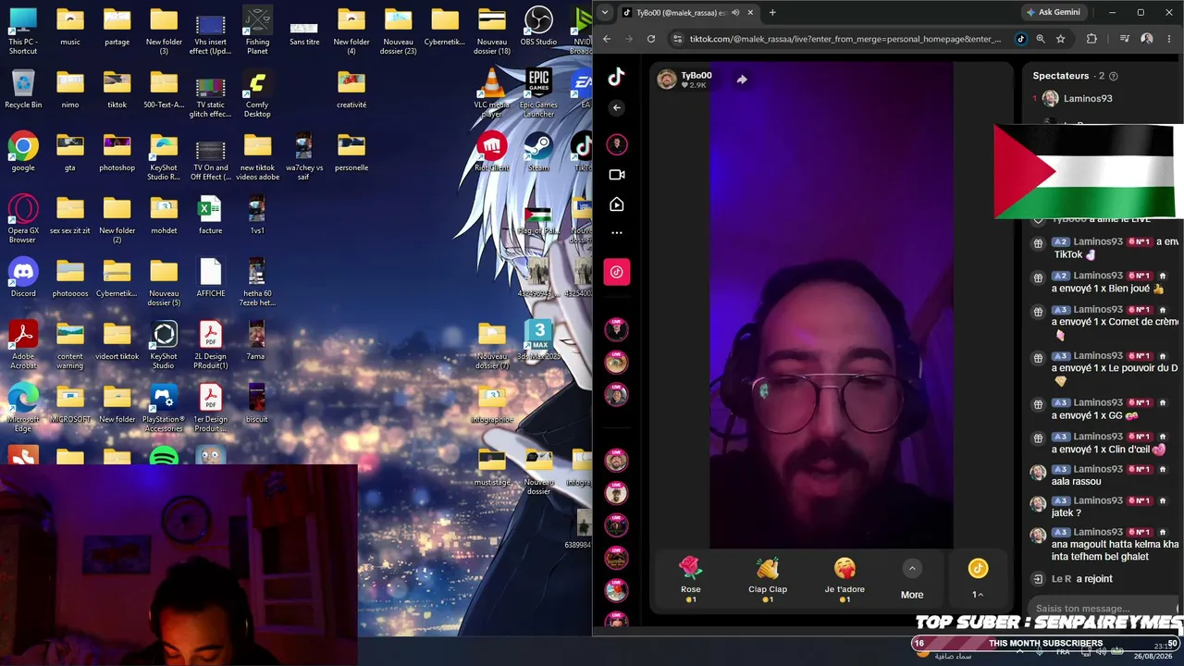Image resolution: width=1184 pixels, height=666 pixels.
Task: Open the coin balance selector
Action: click(978, 580)
